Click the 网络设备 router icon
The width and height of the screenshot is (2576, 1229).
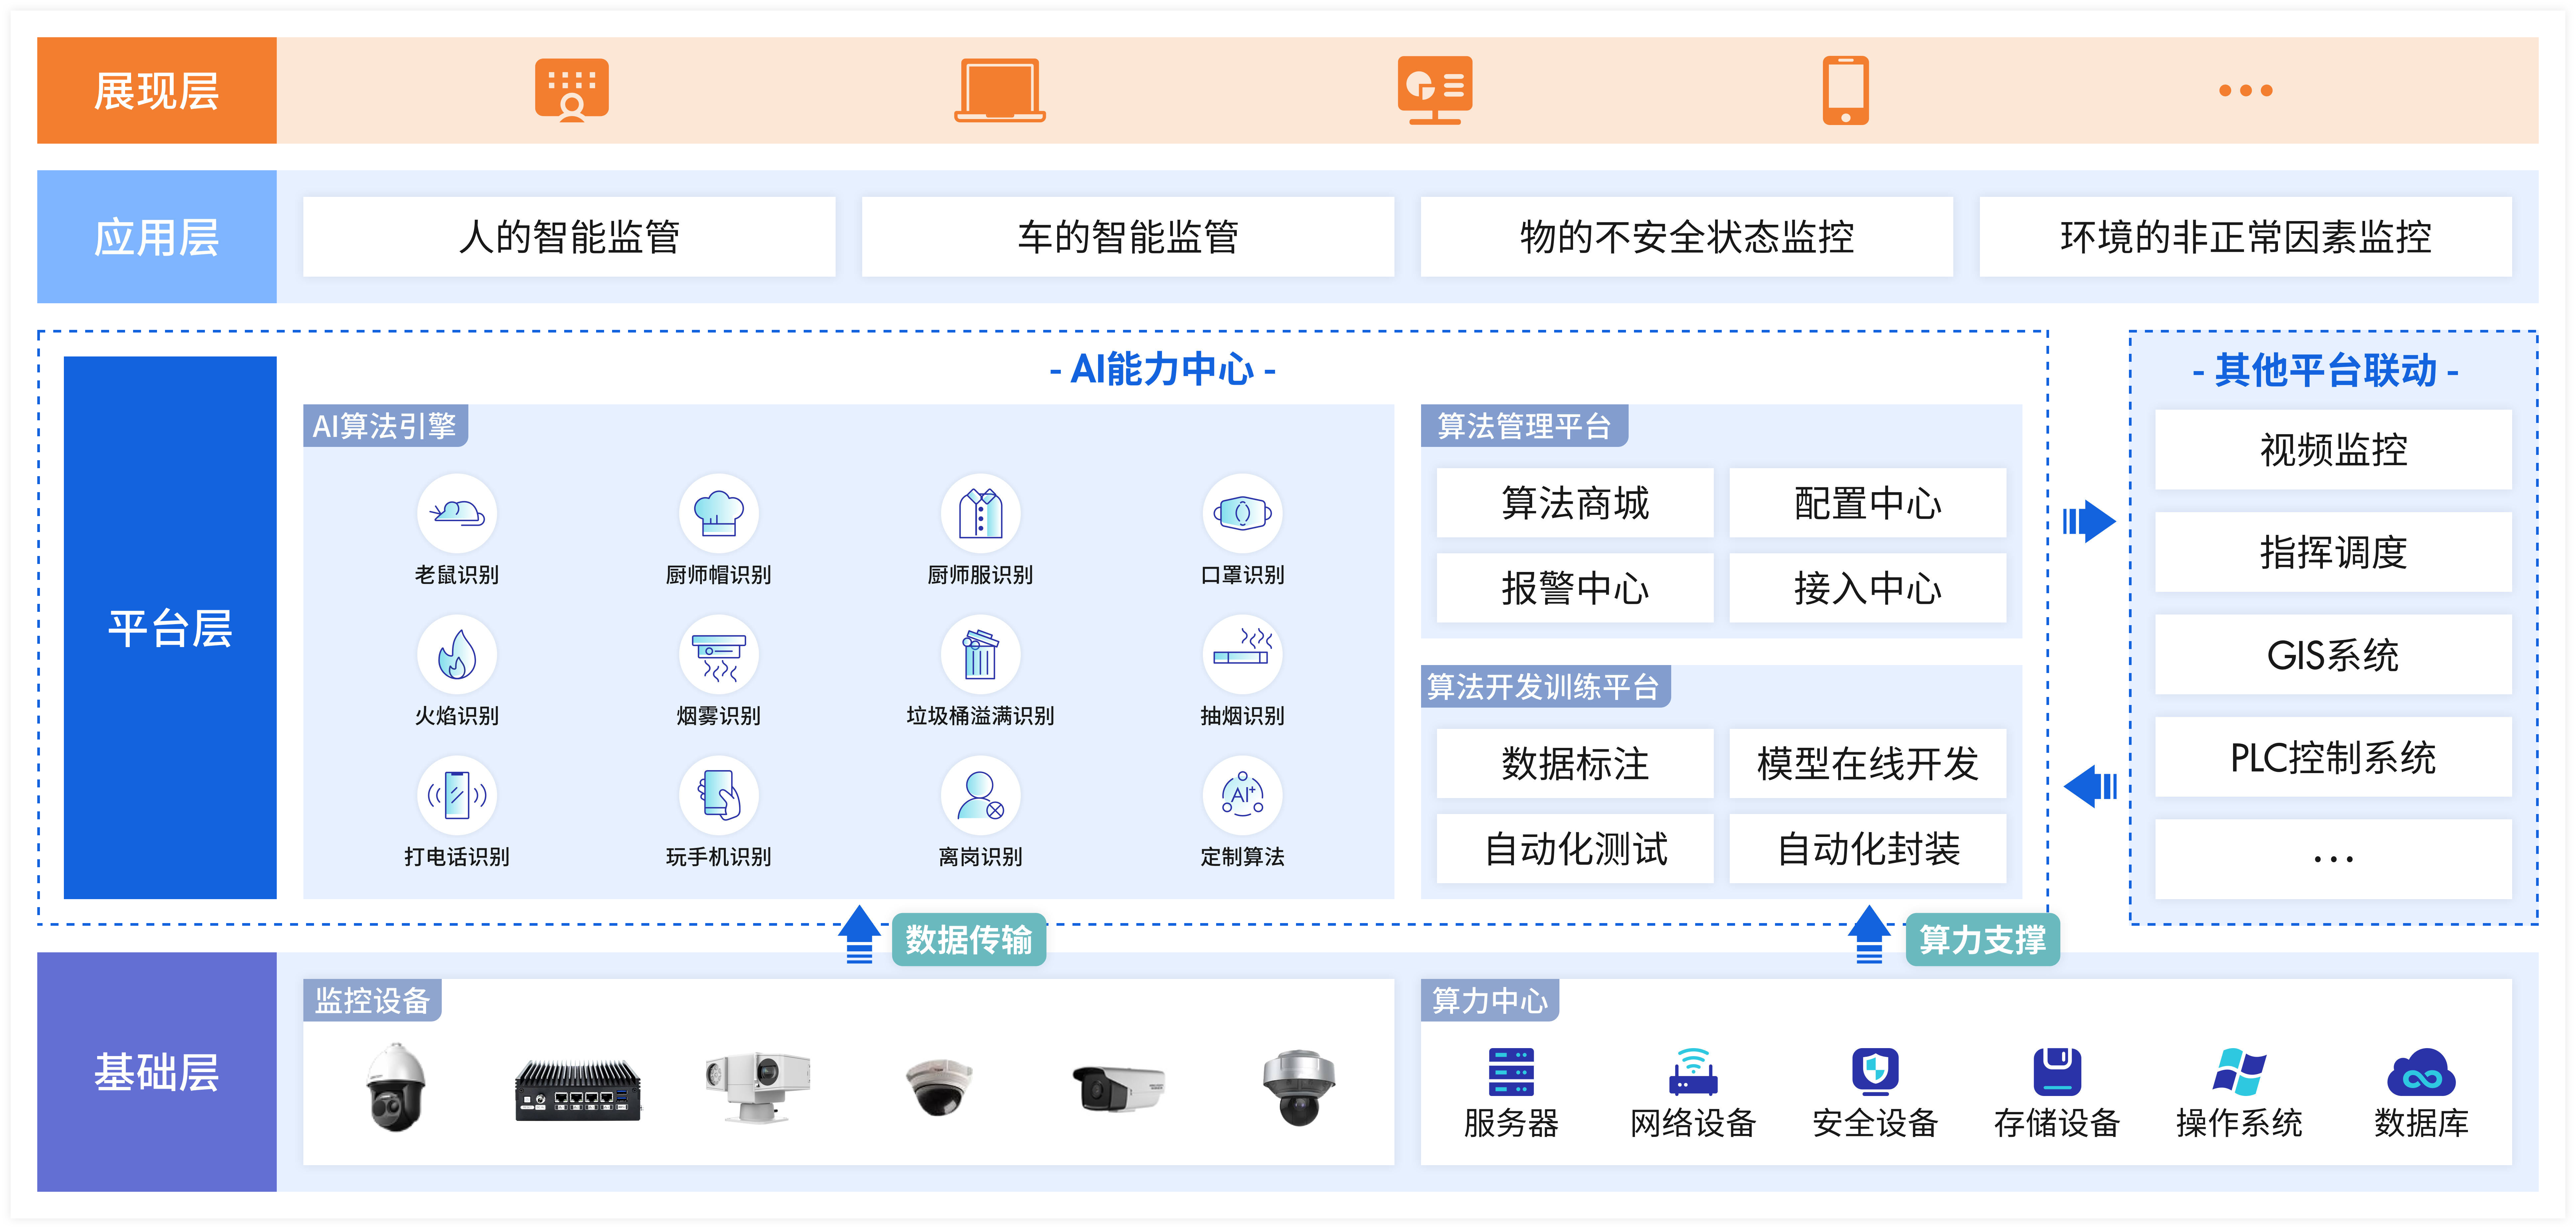click(x=1693, y=1072)
